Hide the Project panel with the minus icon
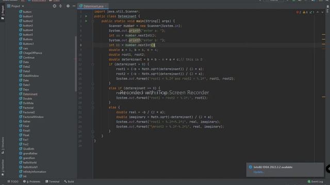The width and height of the screenshot is (330, 185). [74, 6]
